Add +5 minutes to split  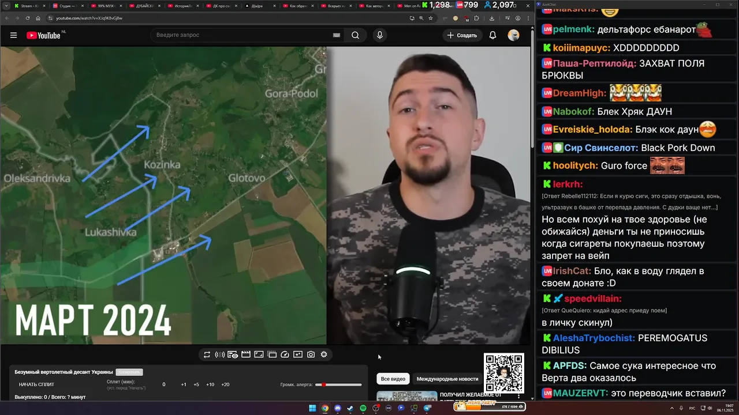pos(196,384)
